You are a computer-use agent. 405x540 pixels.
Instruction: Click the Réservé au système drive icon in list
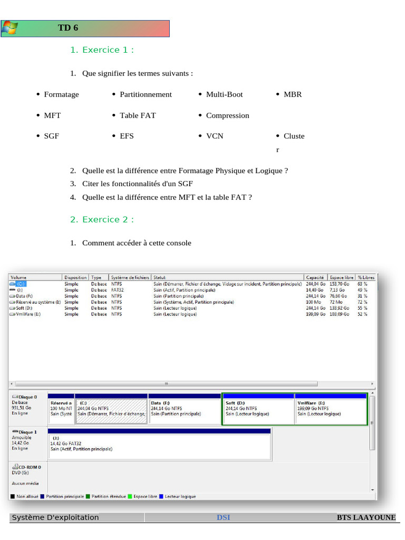click(13, 302)
